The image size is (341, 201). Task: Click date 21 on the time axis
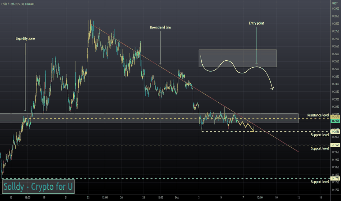(x=66, y=197)
